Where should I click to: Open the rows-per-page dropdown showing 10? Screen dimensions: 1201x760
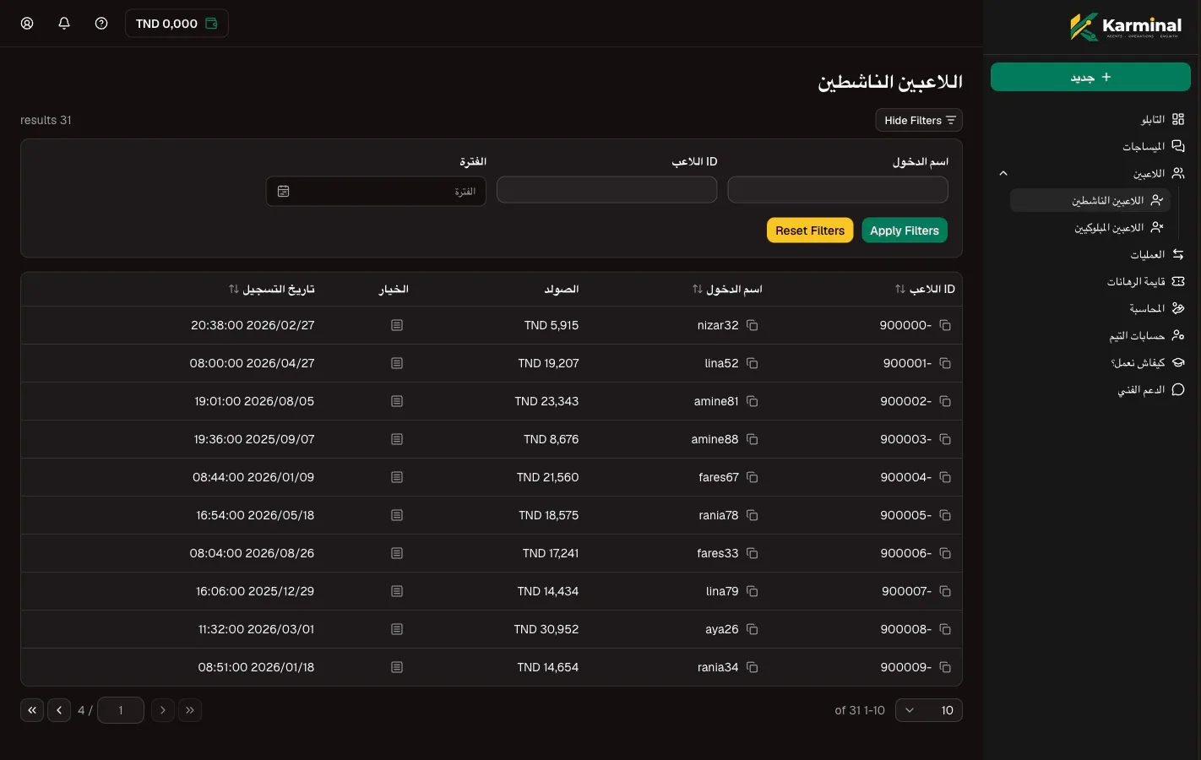(929, 710)
